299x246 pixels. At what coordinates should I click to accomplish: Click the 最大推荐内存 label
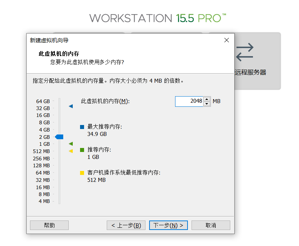tap(105, 126)
